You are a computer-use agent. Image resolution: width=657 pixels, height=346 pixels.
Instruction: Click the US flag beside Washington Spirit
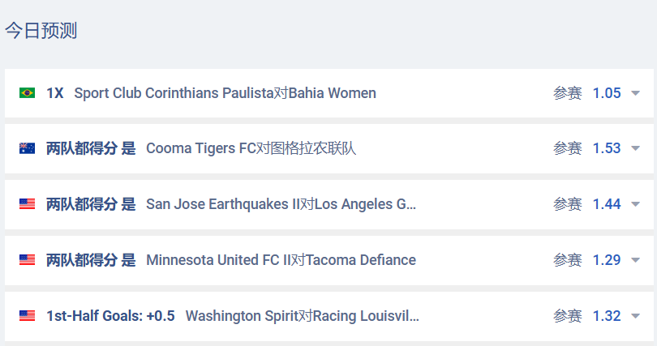click(x=27, y=316)
